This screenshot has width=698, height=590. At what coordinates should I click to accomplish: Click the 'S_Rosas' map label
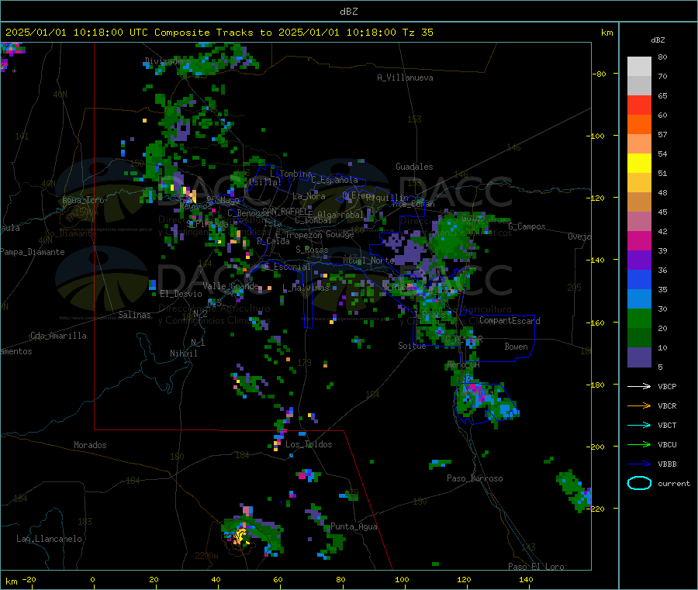[312, 250]
